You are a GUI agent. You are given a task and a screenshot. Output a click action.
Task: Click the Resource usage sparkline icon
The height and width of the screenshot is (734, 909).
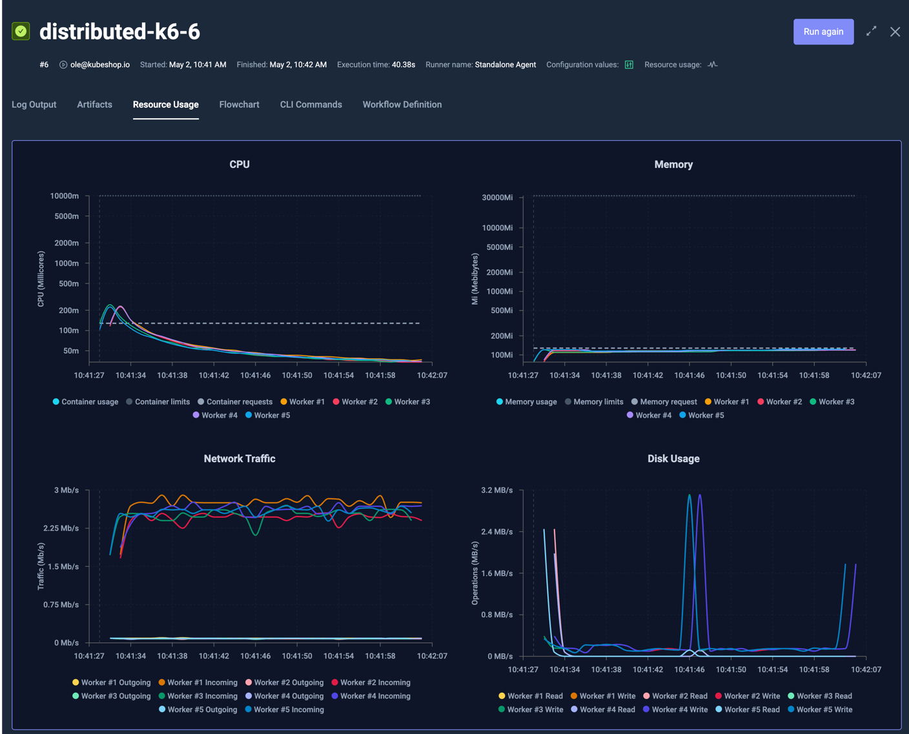712,65
